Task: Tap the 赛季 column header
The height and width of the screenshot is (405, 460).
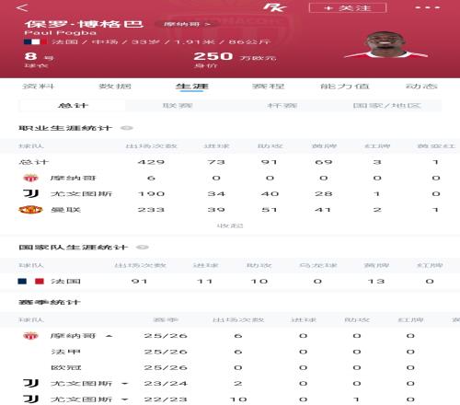Action: tap(166, 320)
